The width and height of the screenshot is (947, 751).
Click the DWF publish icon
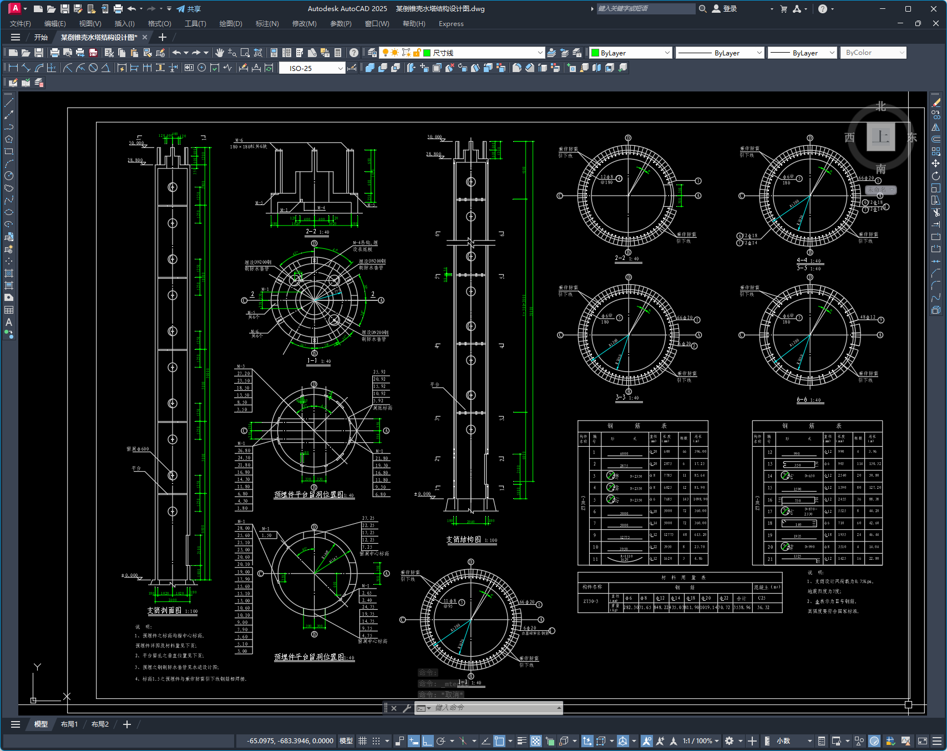93,53
